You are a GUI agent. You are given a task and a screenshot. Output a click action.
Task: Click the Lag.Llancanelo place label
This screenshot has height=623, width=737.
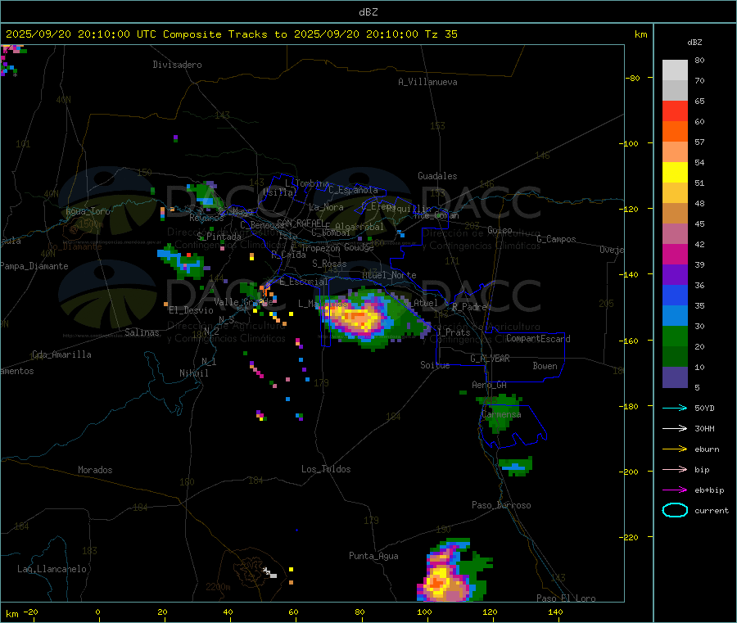tap(52, 569)
